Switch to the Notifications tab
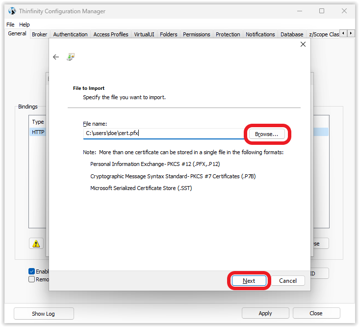Viewport: 359px width, 327px height. pos(260,34)
